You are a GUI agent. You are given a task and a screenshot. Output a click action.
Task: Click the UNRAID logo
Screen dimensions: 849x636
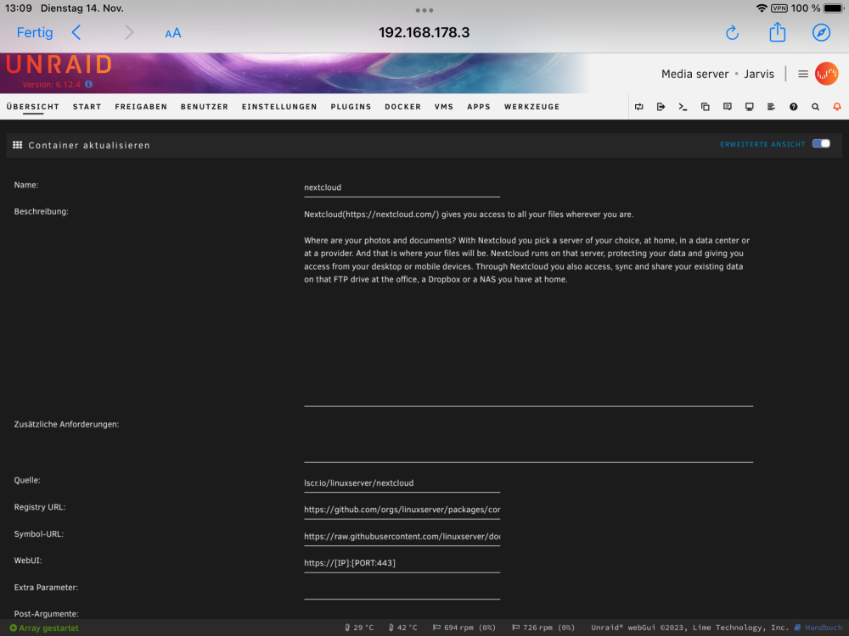(x=59, y=65)
